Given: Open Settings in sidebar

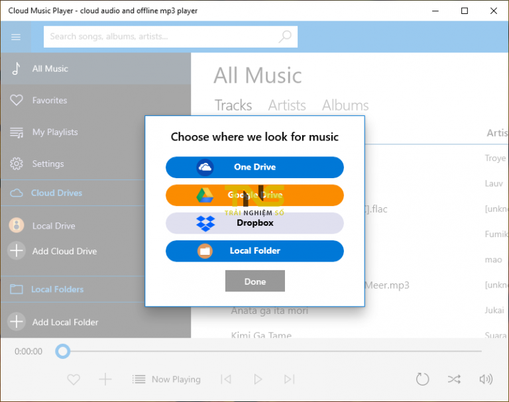Looking at the screenshot, I should coord(73,164).
